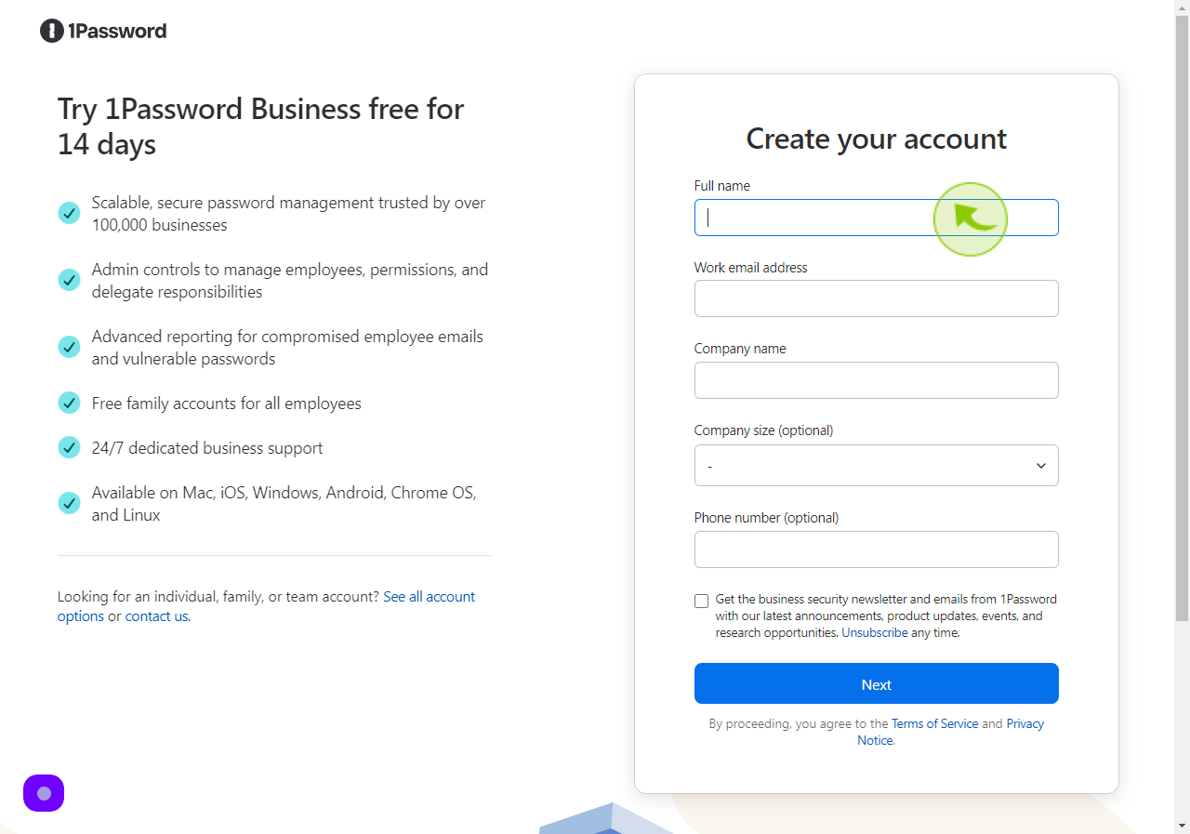This screenshot has height=834, width=1190.
Task: Follow the contact us link
Action: point(156,616)
